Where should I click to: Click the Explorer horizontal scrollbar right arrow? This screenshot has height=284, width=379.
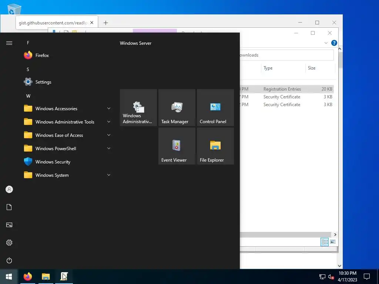335,234
